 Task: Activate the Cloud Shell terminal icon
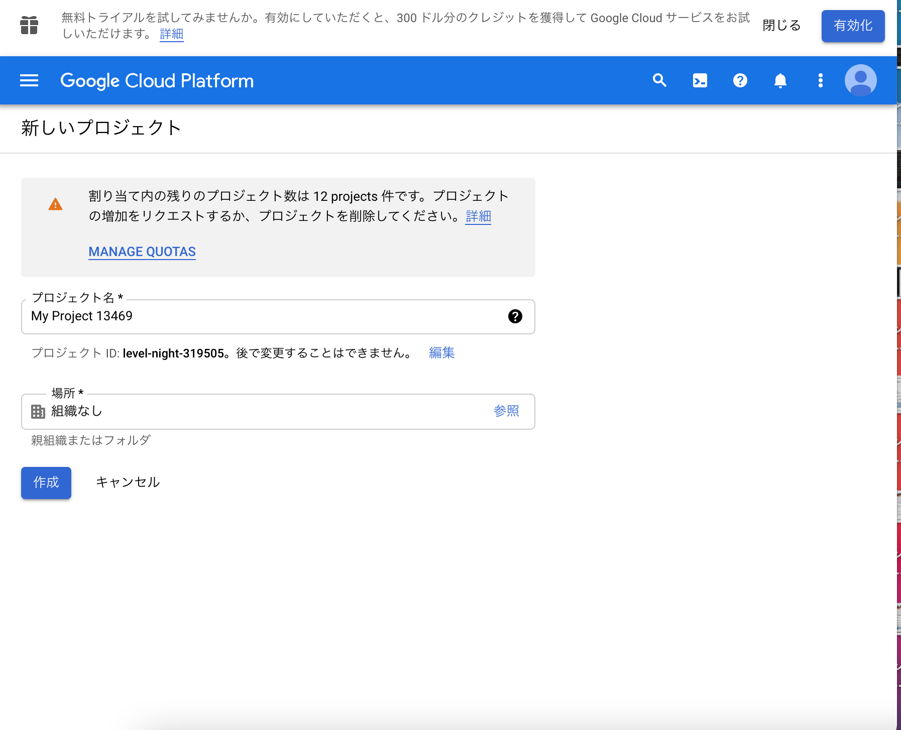[700, 80]
